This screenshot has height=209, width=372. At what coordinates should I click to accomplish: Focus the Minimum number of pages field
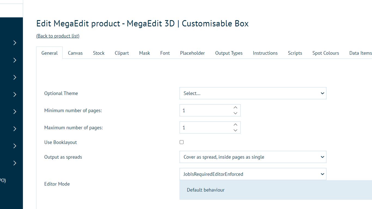[x=210, y=110]
